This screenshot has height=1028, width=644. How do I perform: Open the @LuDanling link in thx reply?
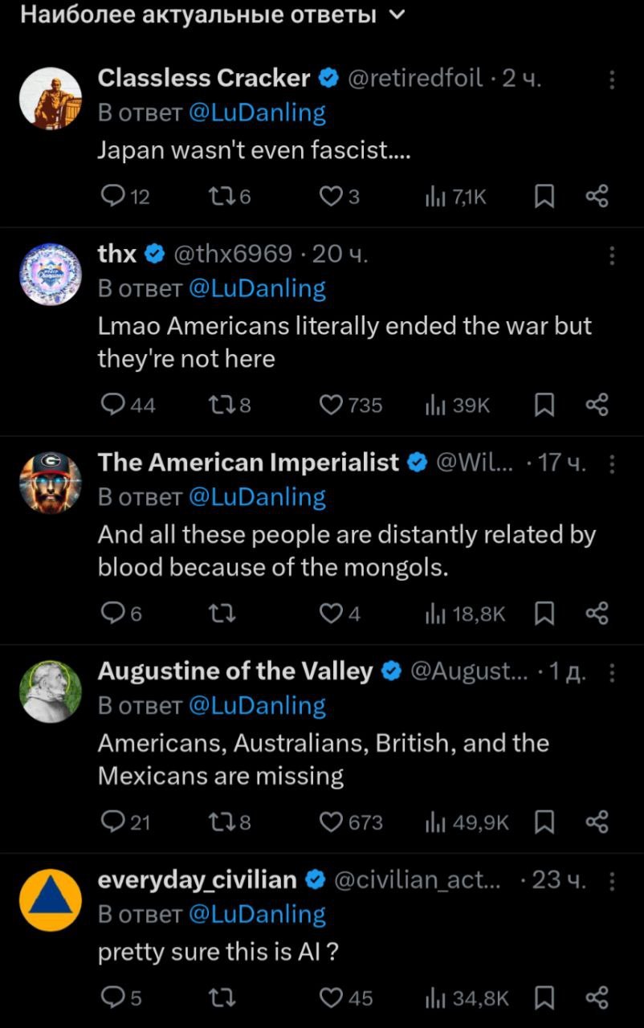tap(257, 288)
